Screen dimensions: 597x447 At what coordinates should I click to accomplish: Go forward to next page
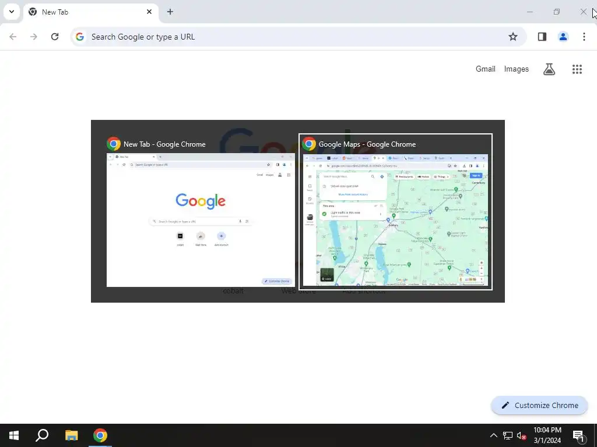tap(33, 37)
